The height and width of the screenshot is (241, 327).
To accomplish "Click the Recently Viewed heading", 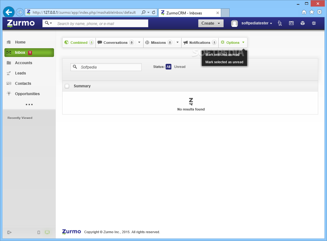I will pos(20,118).
